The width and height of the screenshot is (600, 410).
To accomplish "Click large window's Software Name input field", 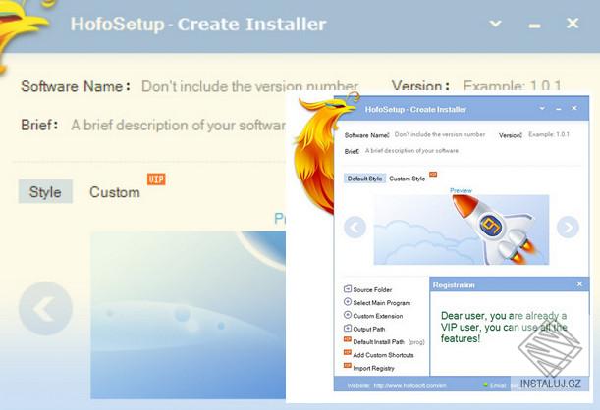I will [x=249, y=86].
